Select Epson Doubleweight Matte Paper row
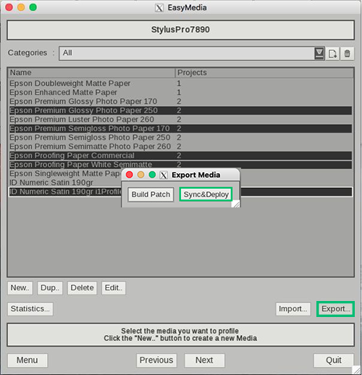This screenshot has height=375, width=362. point(180,83)
